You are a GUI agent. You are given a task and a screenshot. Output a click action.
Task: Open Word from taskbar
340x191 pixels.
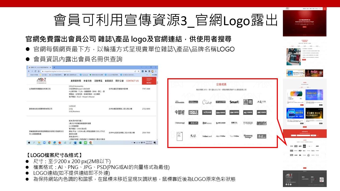[75, 143]
